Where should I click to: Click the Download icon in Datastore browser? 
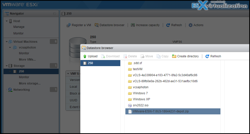pyautogui.click(x=103, y=56)
